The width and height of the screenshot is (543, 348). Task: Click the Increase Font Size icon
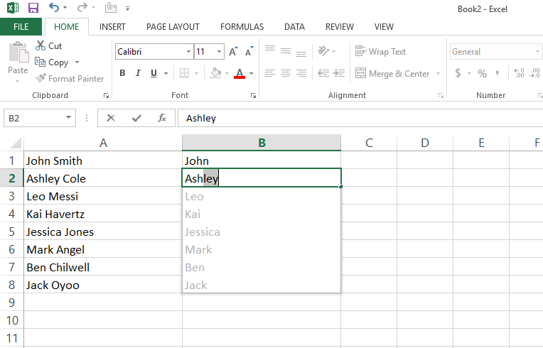(x=235, y=52)
